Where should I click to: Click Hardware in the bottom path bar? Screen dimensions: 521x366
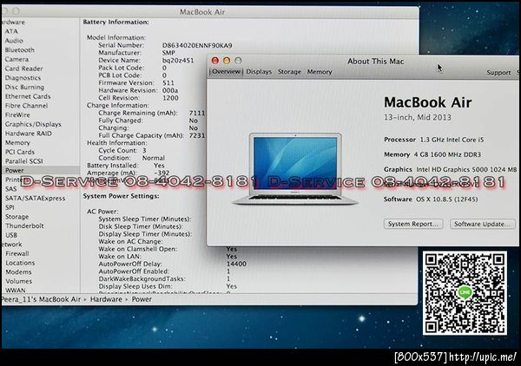pyautogui.click(x=106, y=299)
